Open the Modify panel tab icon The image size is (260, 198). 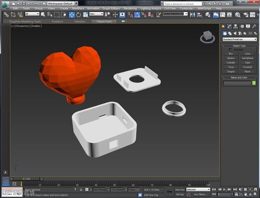coord(229,27)
